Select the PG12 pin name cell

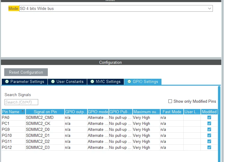point(14,147)
